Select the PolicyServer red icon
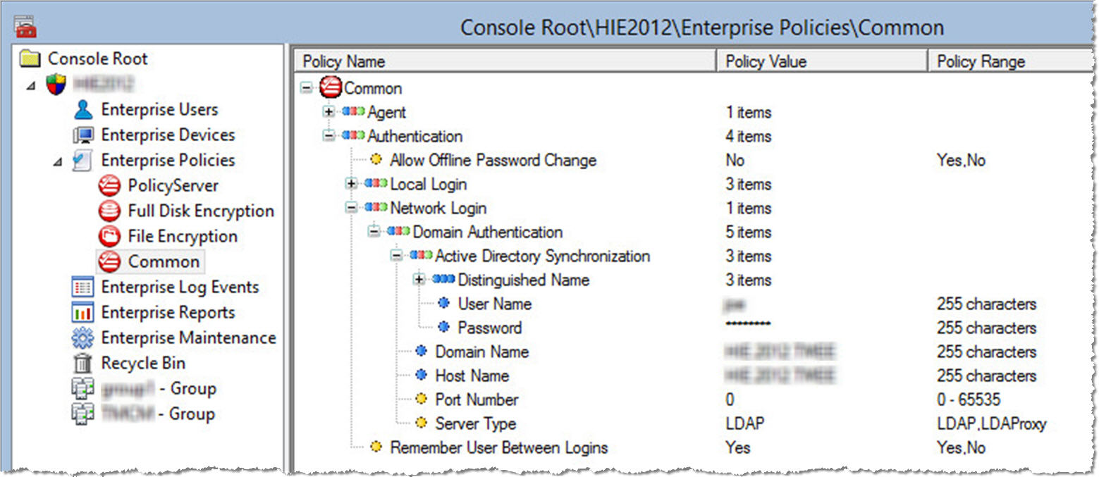The height and width of the screenshot is (477, 1099). [x=109, y=186]
